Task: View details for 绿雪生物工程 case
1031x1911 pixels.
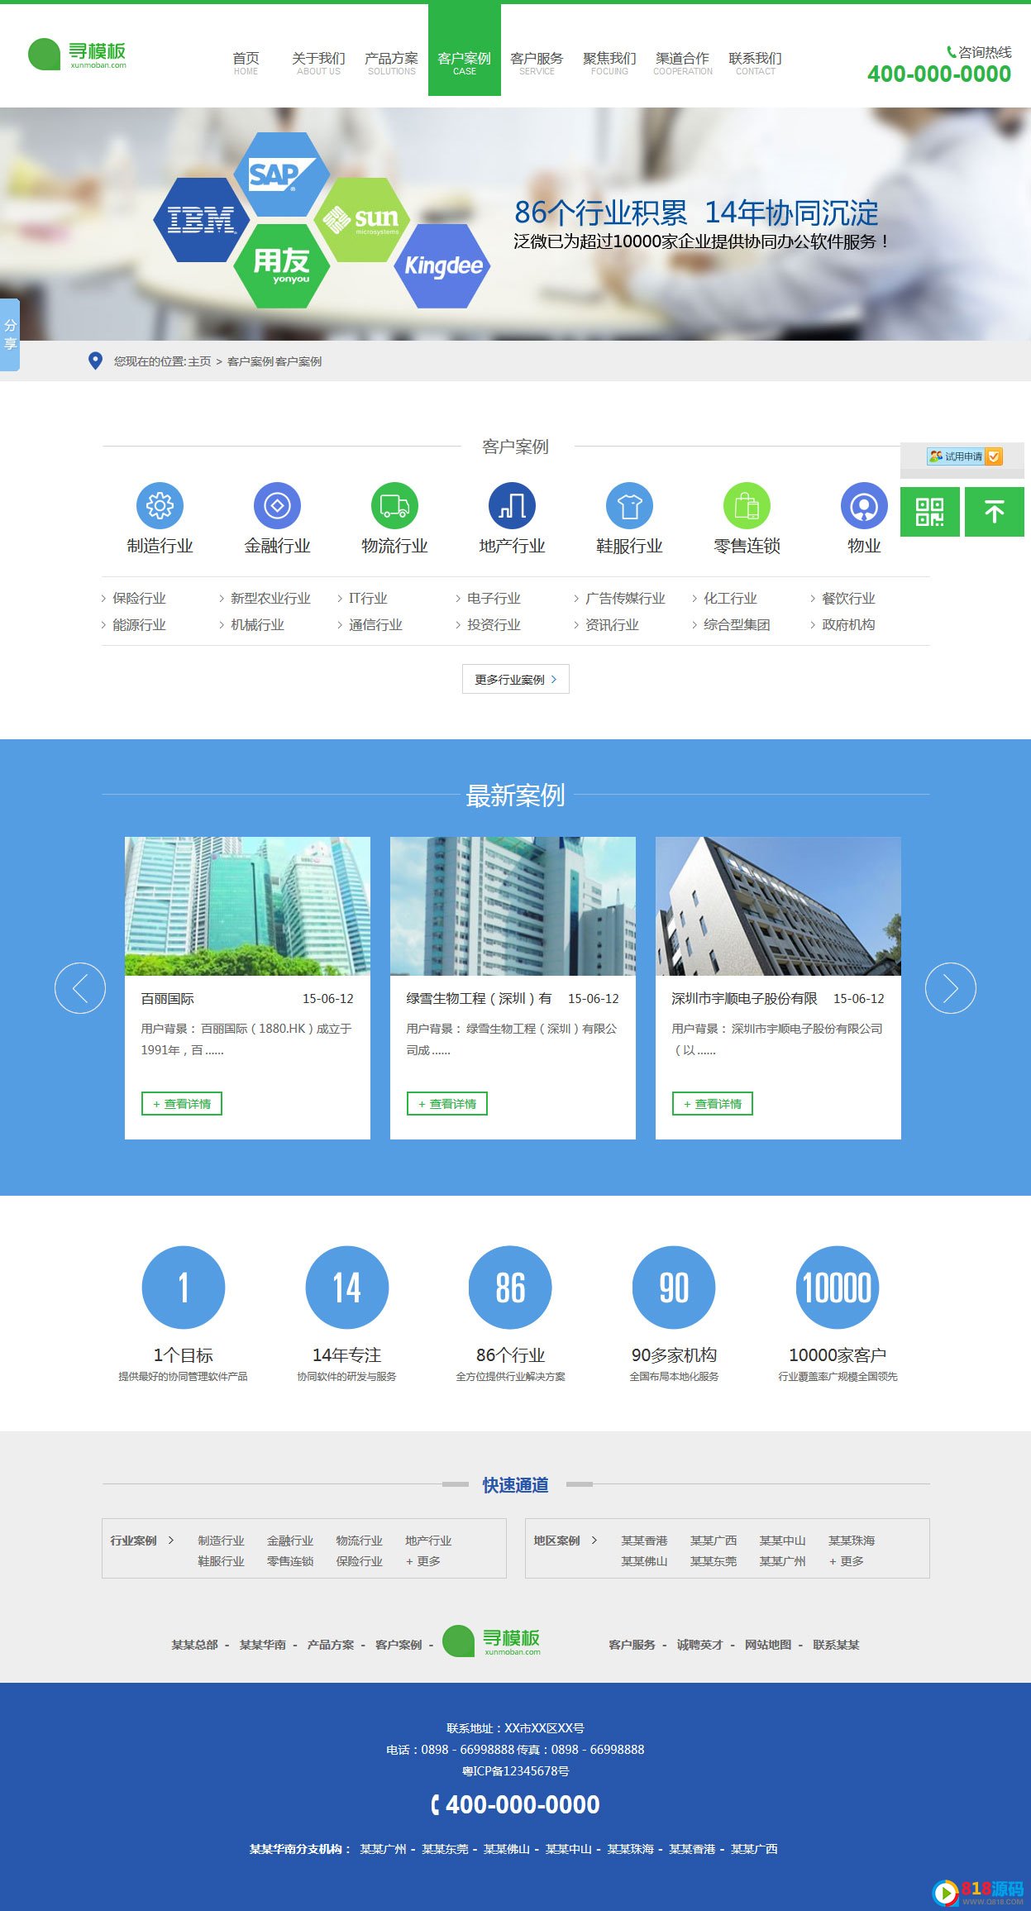Action: pyautogui.click(x=447, y=1104)
